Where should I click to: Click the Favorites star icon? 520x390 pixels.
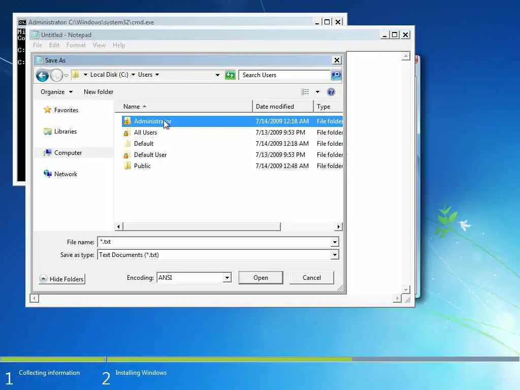(47, 110)
